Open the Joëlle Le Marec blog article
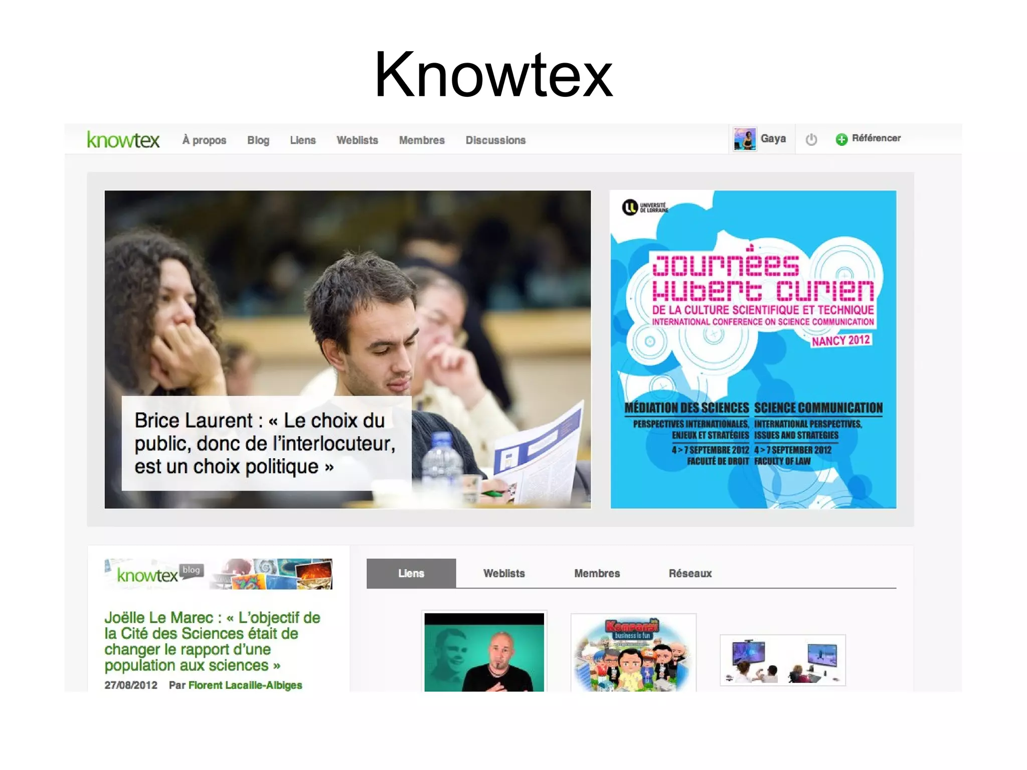This screenshot has height=770, width=1027. 212,641
